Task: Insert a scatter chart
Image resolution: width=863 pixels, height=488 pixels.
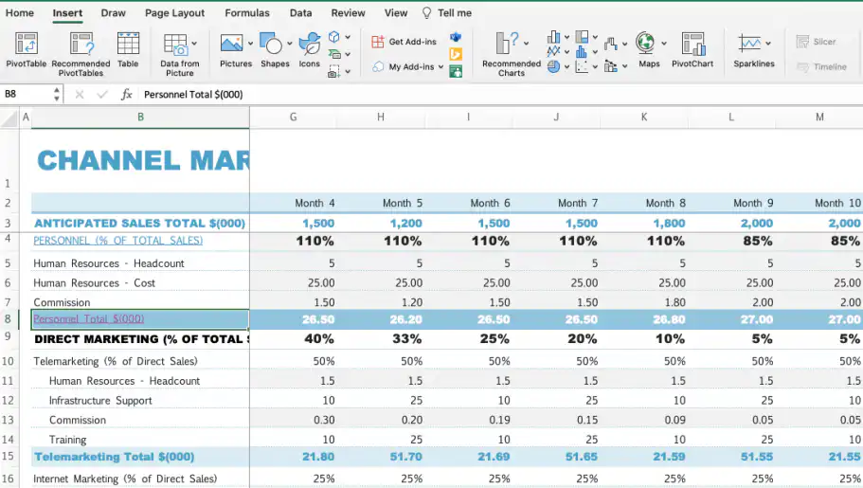Action: point(582,66)
